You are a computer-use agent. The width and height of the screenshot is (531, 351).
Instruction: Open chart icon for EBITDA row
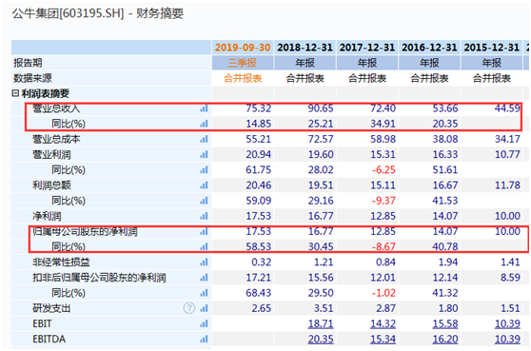(x=204, y=340)
